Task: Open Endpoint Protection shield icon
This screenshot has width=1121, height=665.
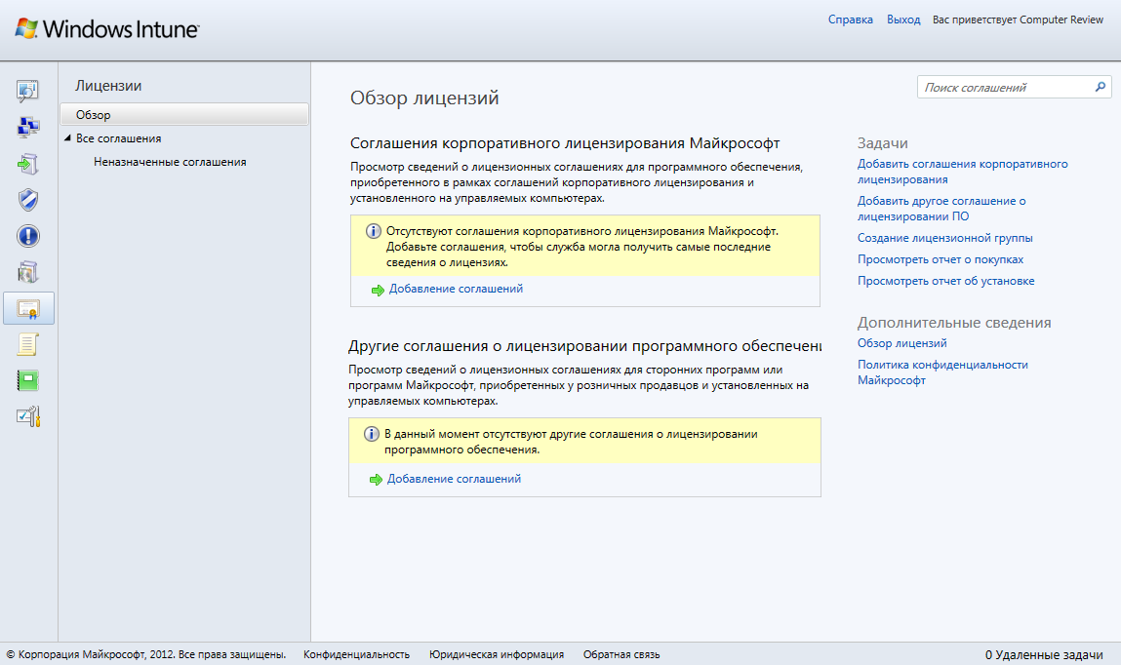Action: tap(28, 200)
